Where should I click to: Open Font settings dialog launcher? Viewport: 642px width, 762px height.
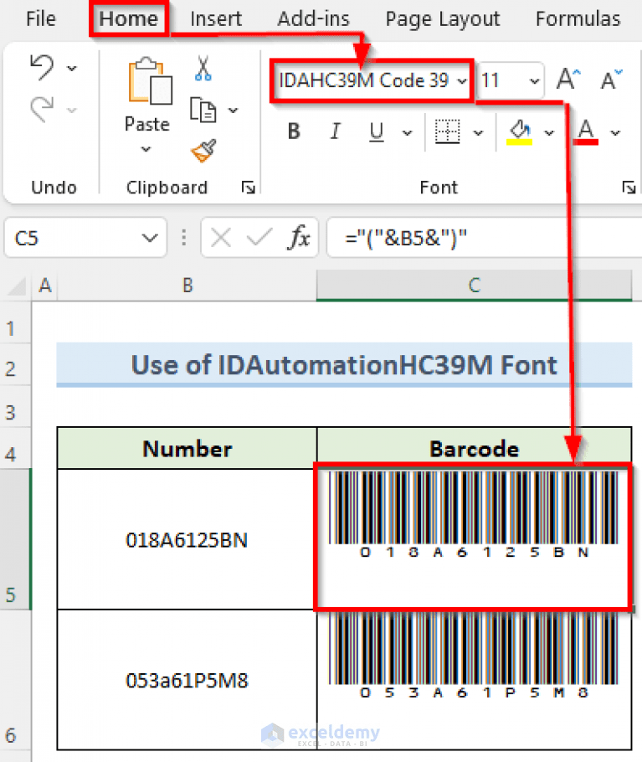coord(629,187)
